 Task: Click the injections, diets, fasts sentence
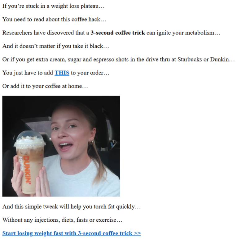point(62,220)
